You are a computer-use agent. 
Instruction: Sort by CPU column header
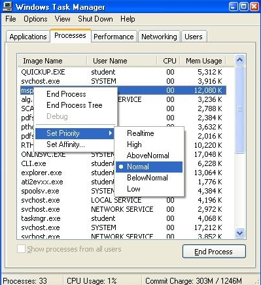click(x=168, y=61)
